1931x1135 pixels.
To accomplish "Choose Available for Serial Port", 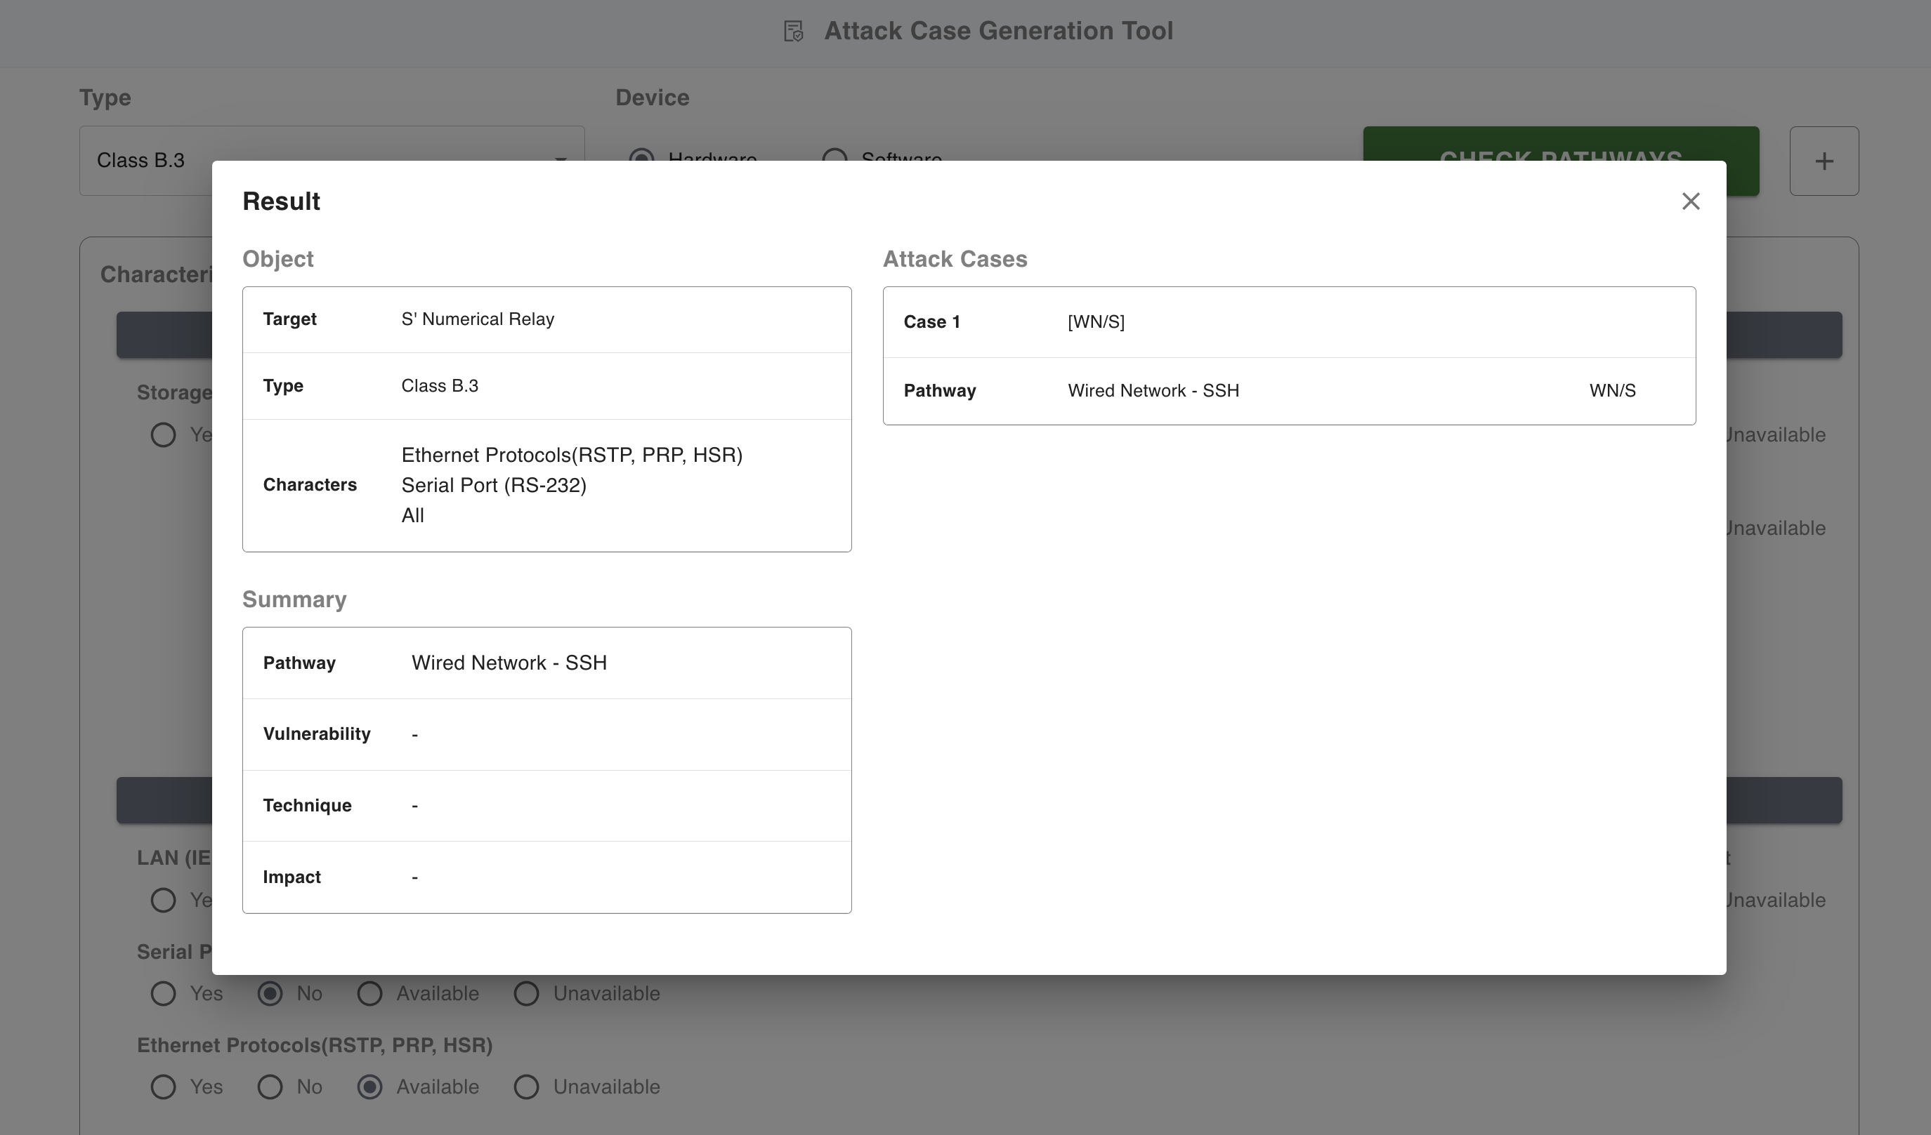I will 370,993.
